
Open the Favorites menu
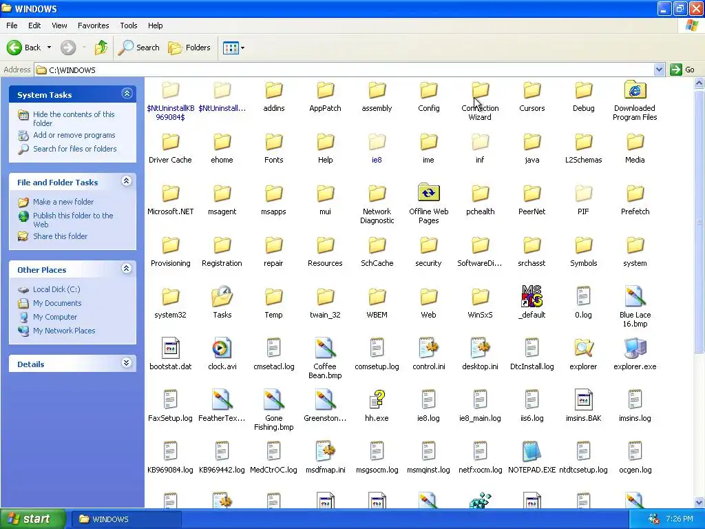coord(94,25)
